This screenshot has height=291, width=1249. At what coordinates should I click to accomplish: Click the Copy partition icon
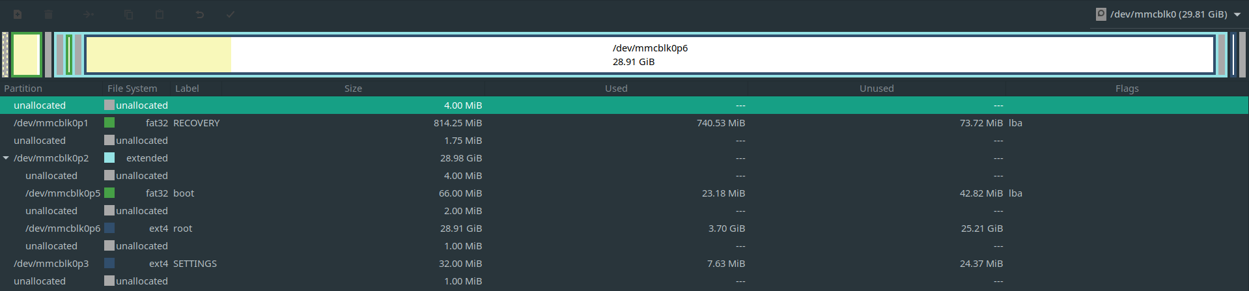pyautogui.click(x=129, y=14)
